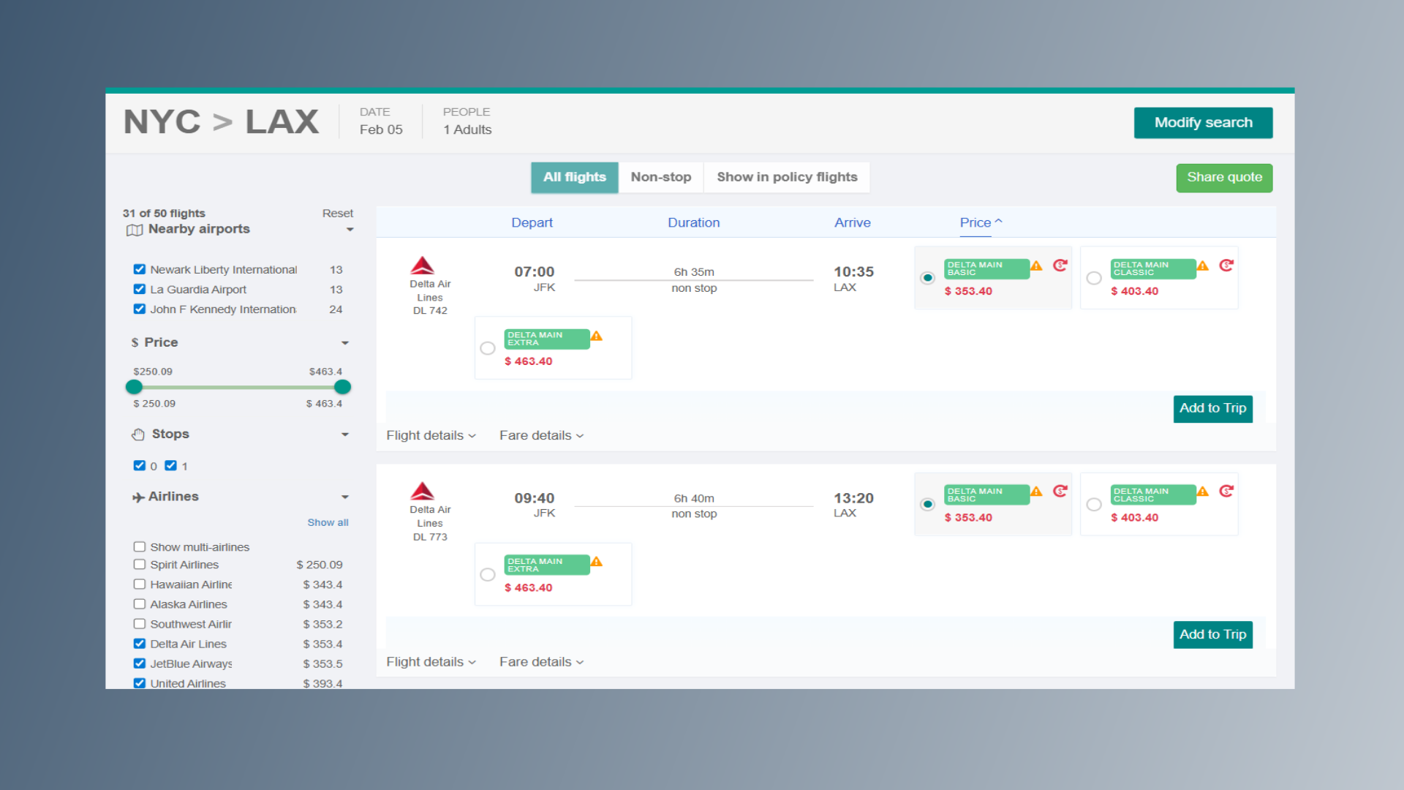Screen dimensions: 1404x790
Task: Click the Nearby airports map icon
Action: (135, 230)
